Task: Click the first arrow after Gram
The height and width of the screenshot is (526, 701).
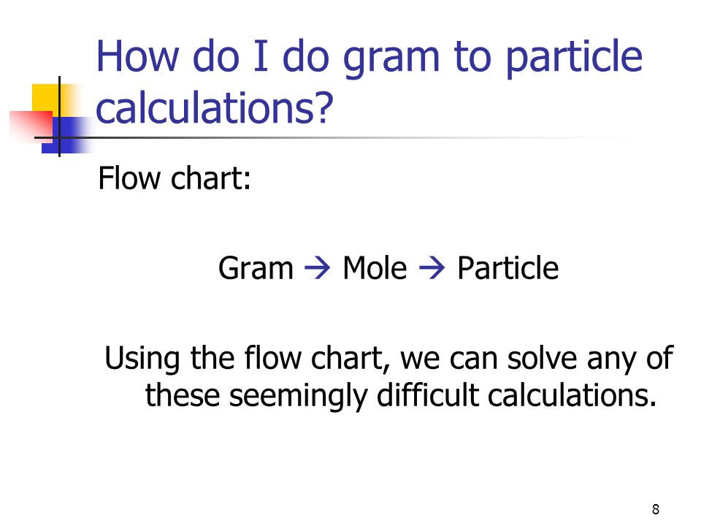Action: [318, 268]
